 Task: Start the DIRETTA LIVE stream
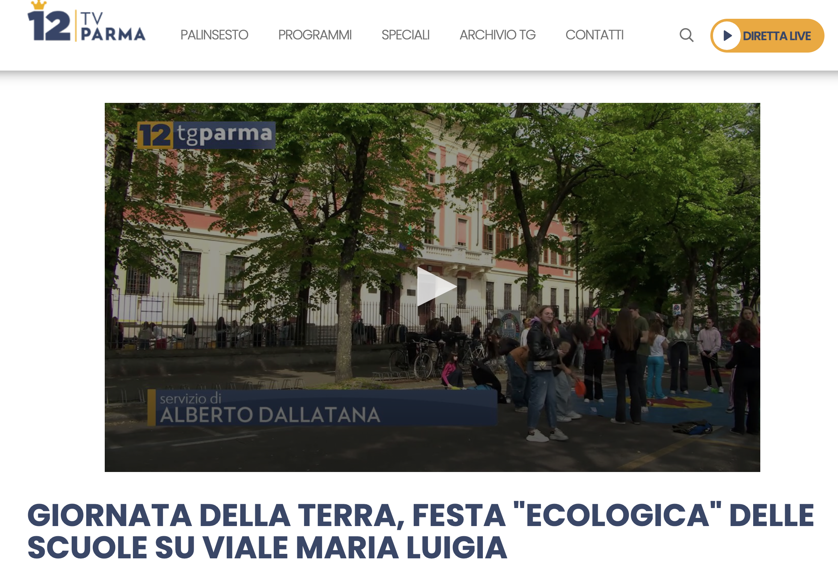pos(767,36)
